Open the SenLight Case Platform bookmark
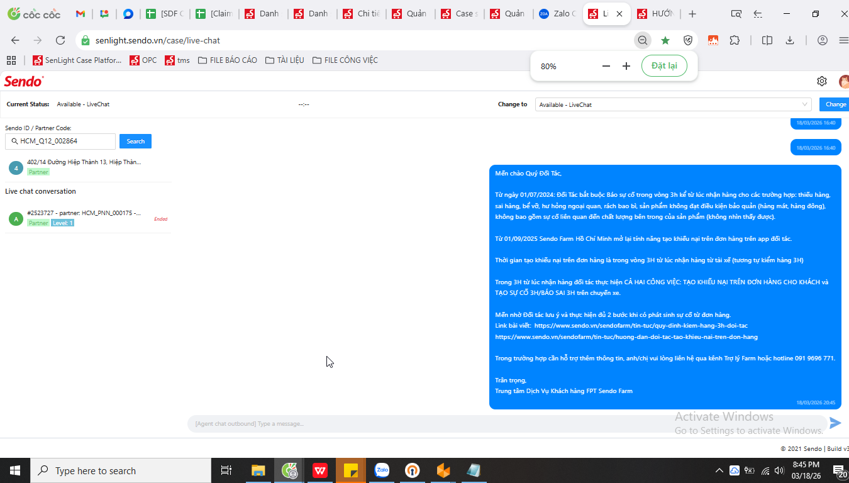The width and height of the screenshot is (849, 483). 77,60
